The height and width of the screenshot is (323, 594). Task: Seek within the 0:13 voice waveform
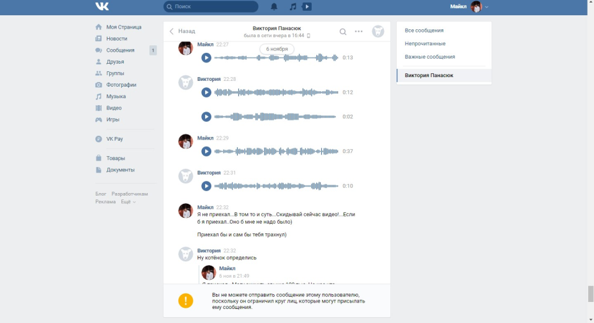(276, 58)
